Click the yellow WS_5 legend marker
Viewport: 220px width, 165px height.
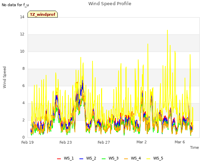coord(148,159)
